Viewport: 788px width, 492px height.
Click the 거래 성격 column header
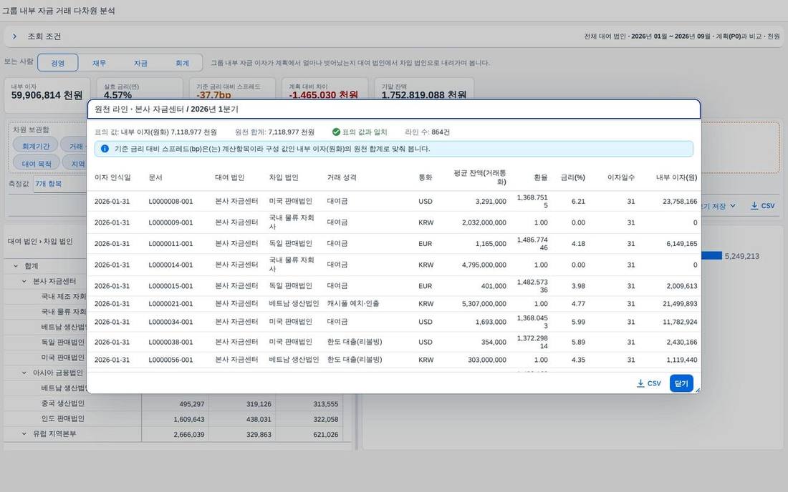click(342, 177)
